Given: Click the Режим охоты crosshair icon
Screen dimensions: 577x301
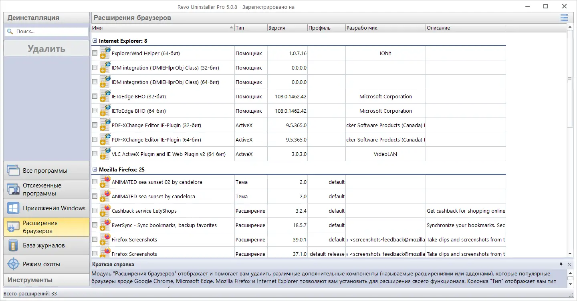Looking at the screenshot, I should (13, 264).
